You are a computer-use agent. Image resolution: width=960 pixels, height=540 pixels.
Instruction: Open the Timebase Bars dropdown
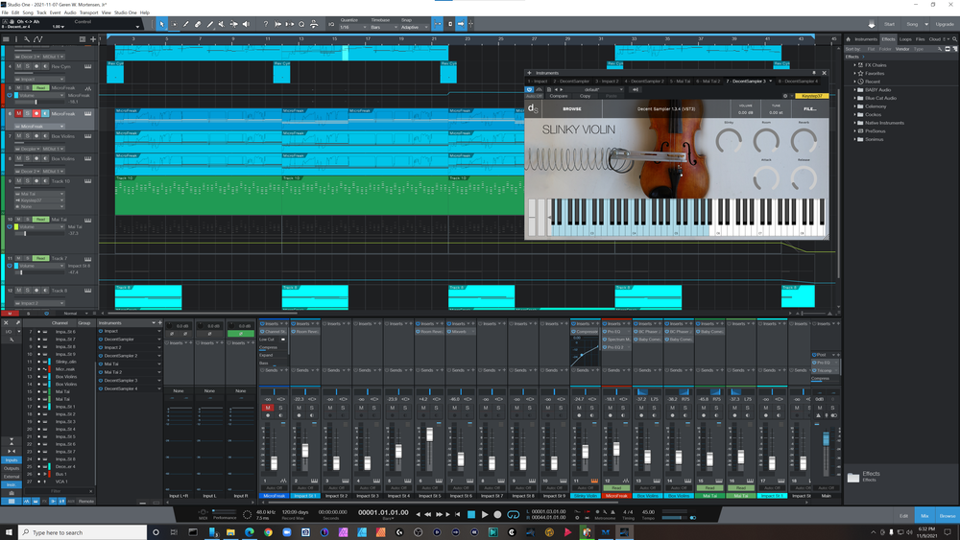[x=383, y=27]
